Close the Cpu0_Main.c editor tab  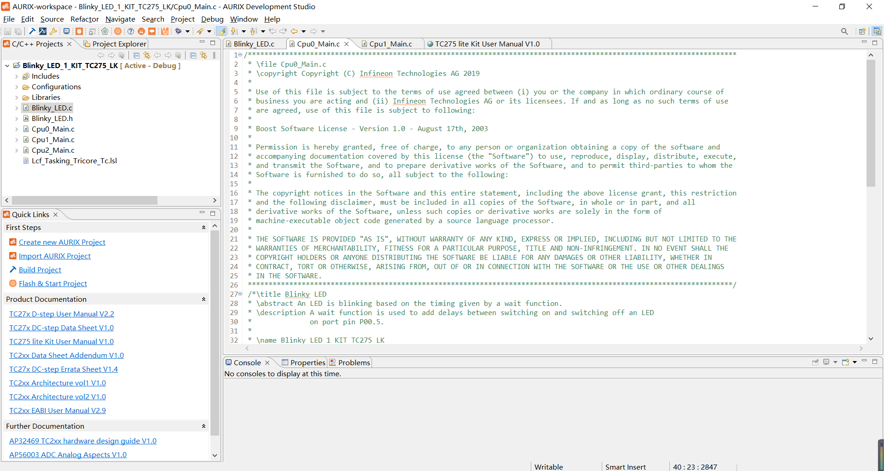347,44
